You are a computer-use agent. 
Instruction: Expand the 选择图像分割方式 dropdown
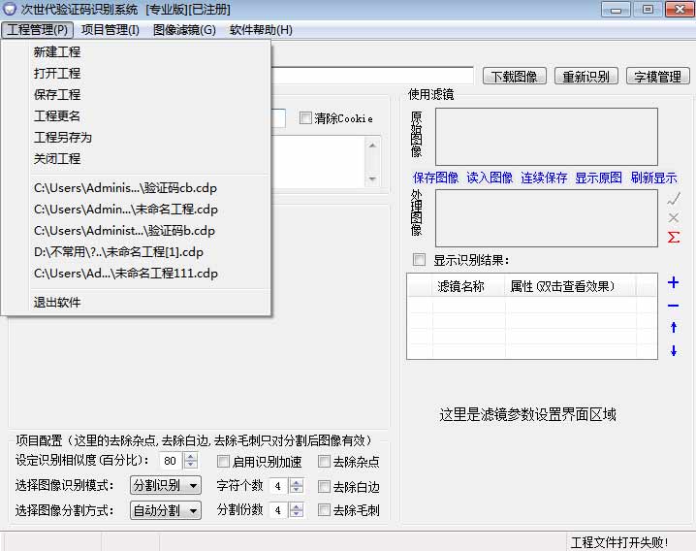pyautogui.click(x=166, y=510)
